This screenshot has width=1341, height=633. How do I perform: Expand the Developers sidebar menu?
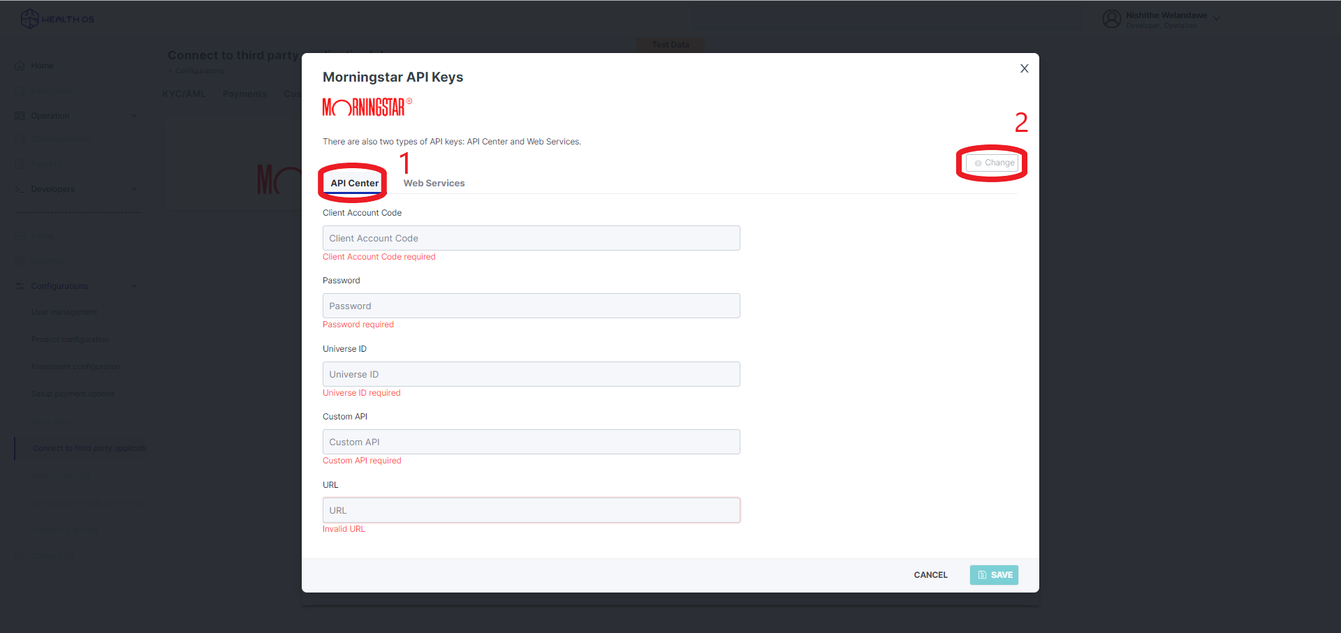[x=77, y=189]
